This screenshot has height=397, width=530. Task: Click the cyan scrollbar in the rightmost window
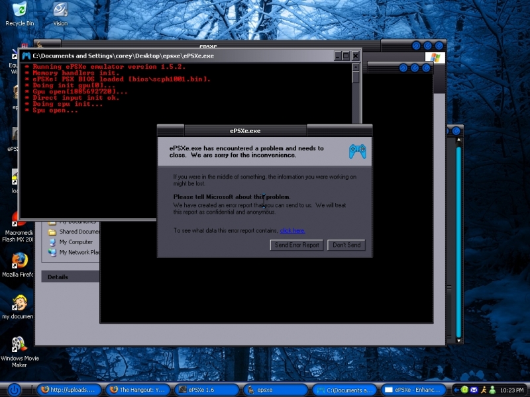tap(458, 241)
